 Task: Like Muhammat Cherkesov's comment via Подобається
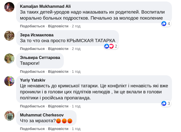tap(32, 129)
